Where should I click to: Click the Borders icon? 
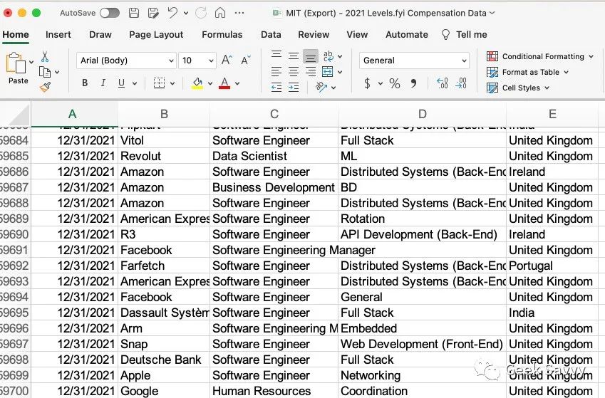[x=159, y=83]
